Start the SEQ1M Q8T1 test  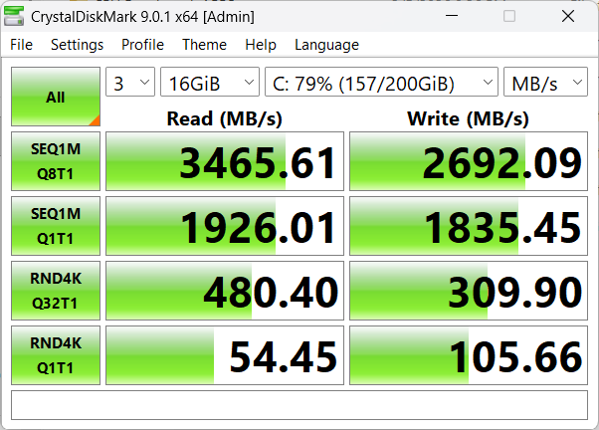pos(56,160)
